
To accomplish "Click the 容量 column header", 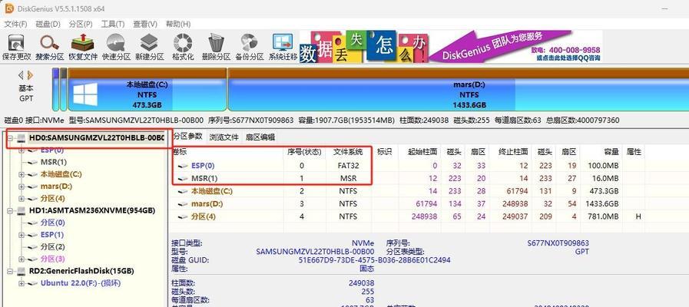I will tap(601, 152).
